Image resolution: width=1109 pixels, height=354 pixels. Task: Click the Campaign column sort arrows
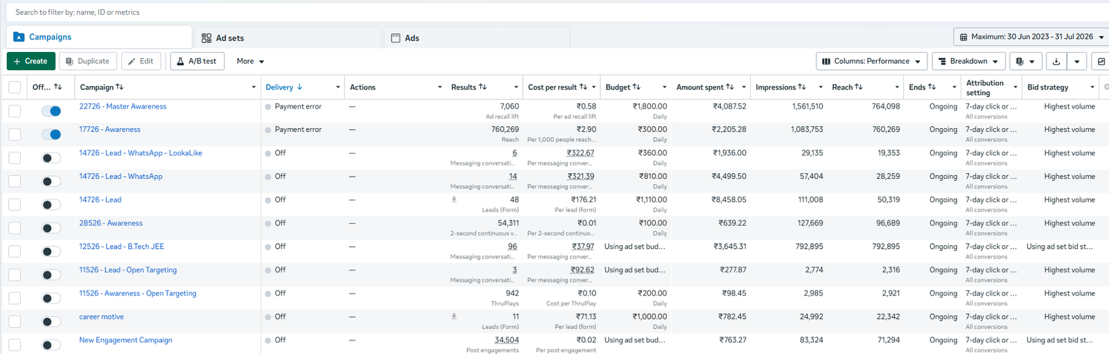pyautogui.click(x=120, y=87)
